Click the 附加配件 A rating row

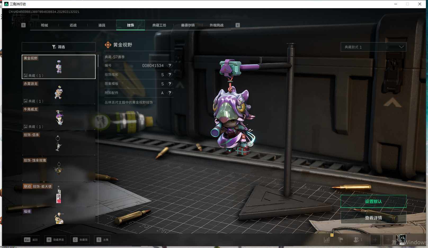click(139, 93)
